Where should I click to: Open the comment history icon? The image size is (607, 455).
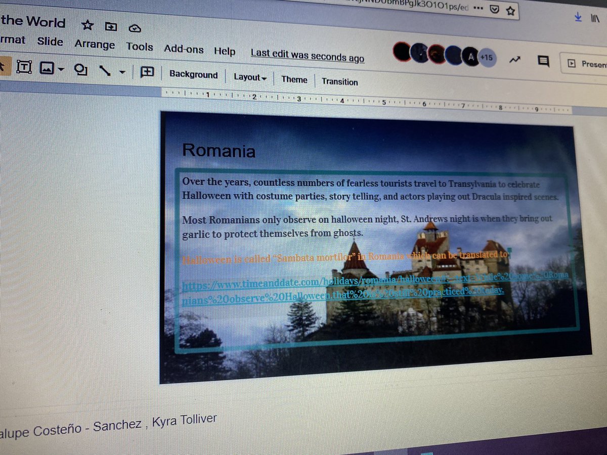coord(544,62)
